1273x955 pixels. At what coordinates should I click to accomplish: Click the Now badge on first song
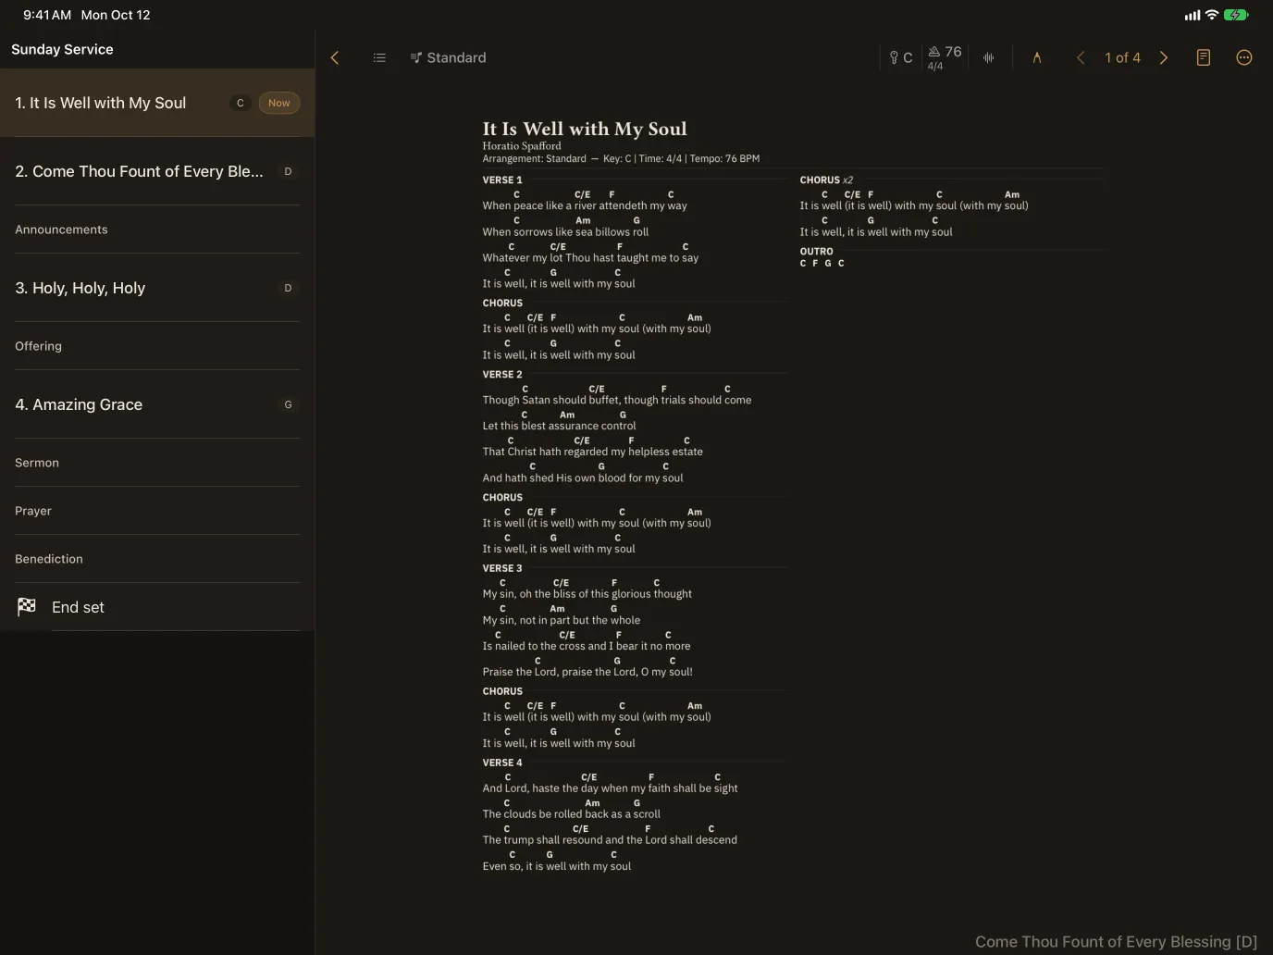tap(279, 103)
